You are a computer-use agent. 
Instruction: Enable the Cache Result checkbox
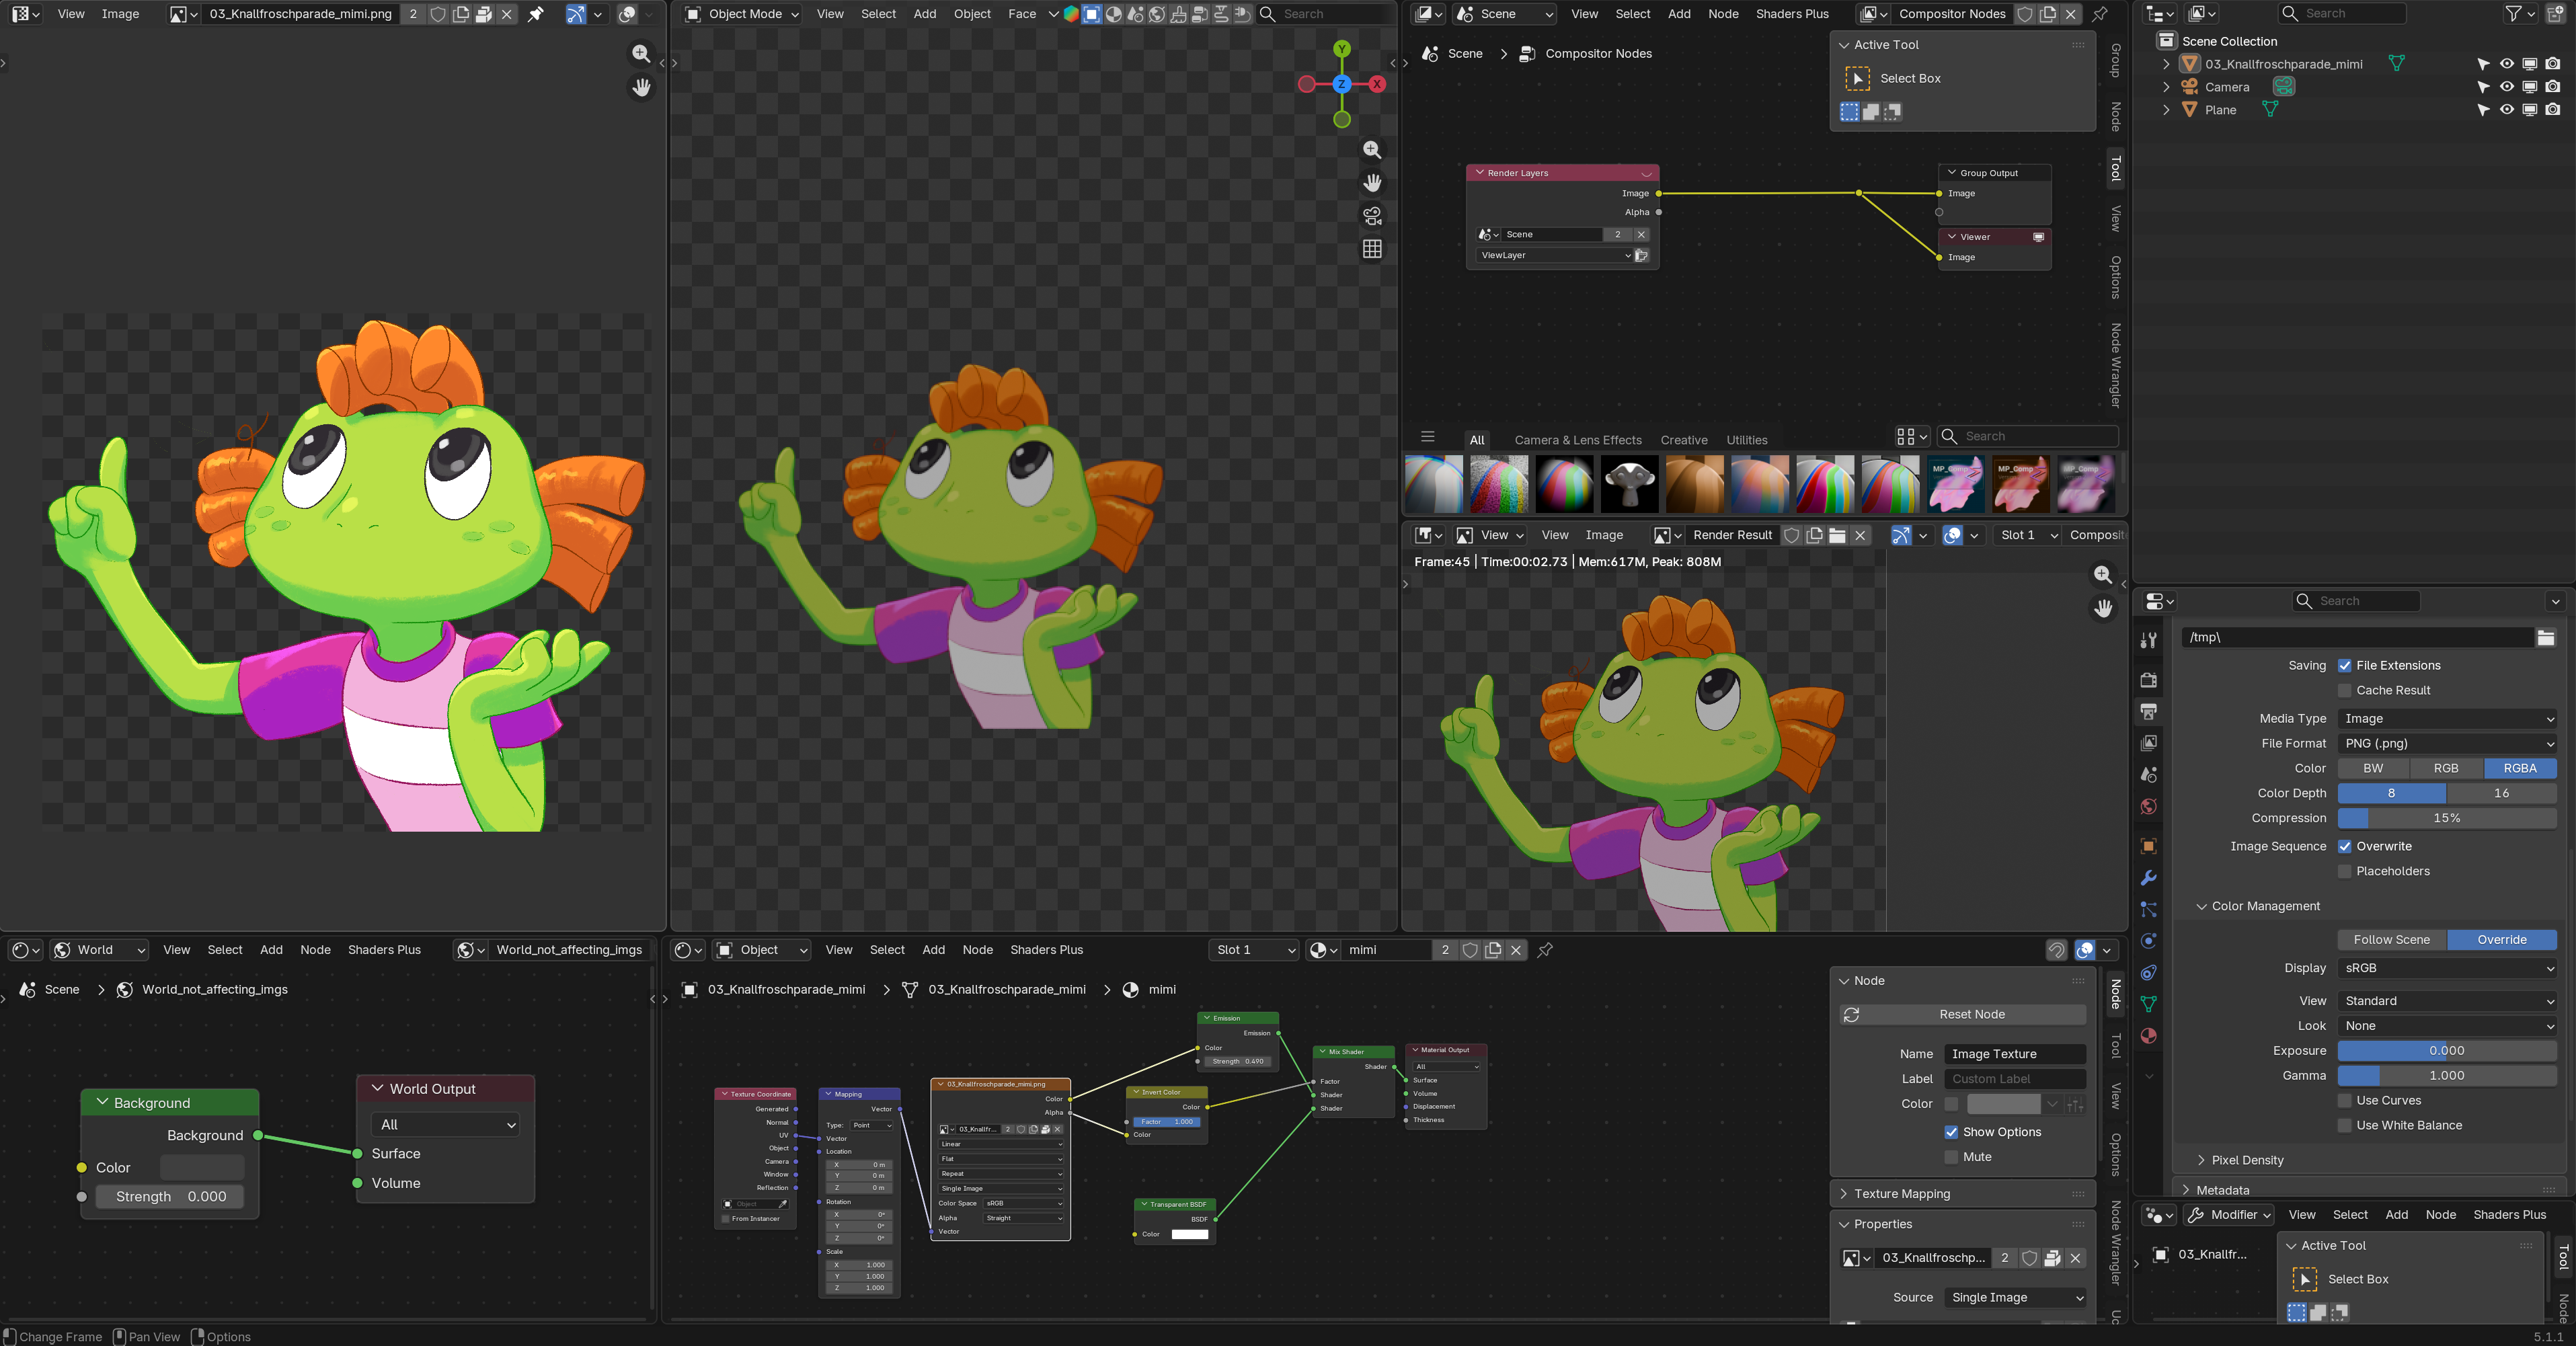[x=2344, y=690]
